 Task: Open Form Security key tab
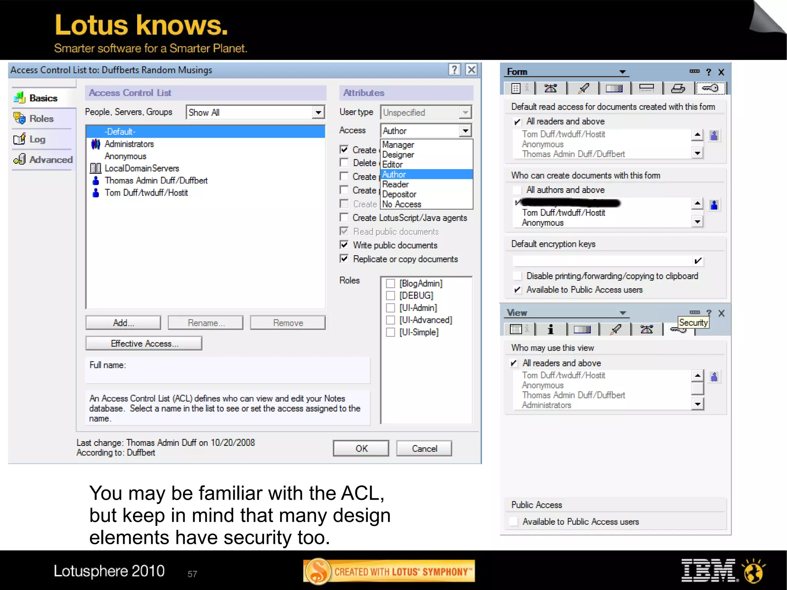711,88
